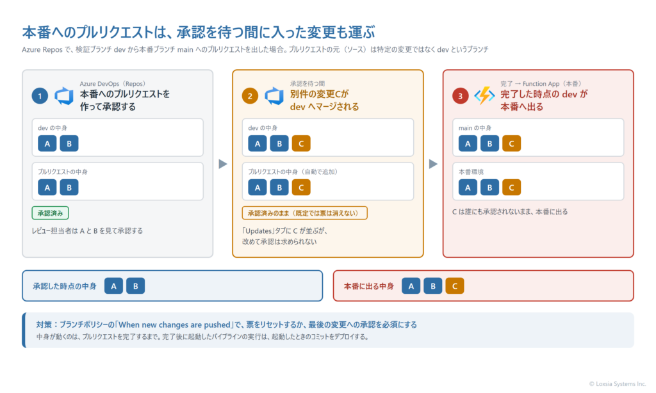The image size is (656, 393).
Task: Click the 'プルリクエストの中身（自動で追加）' label
Action: tap(293, 172)
